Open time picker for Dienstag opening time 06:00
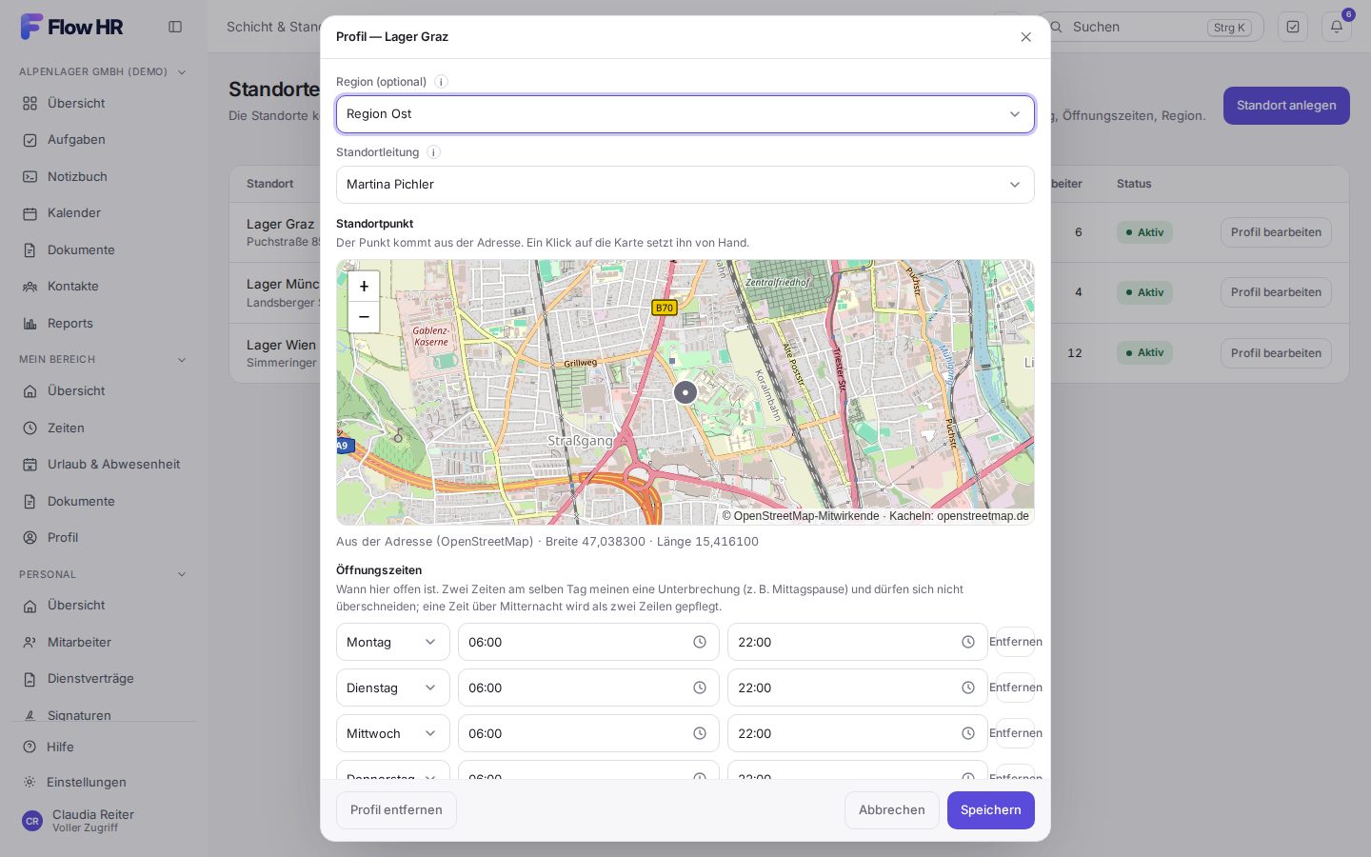This screenshot has height=857, width=1371. pyautogui.click(x=700, y=688)
